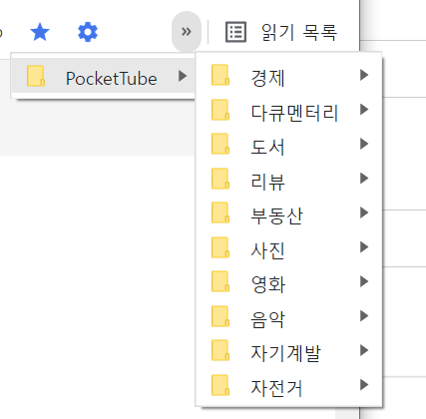Image resolution: width=426 pixels, height=419 pixels.
Task: Expand the 자전거 submenu arrow
Action: (x=364, y=385)
